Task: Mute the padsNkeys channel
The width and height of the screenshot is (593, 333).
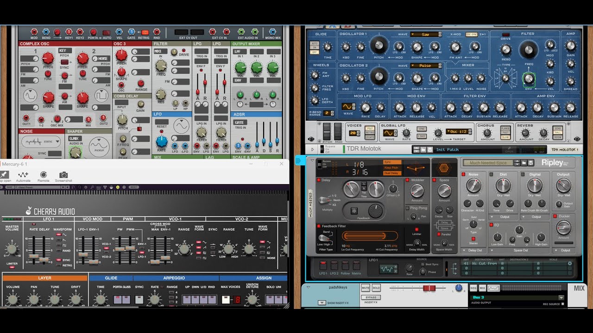Action: click(x=366, y=288)
